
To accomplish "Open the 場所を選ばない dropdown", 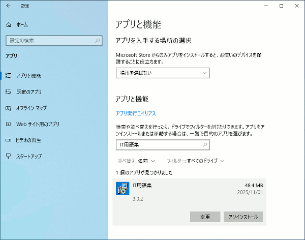I will click(x=163, y=73).
